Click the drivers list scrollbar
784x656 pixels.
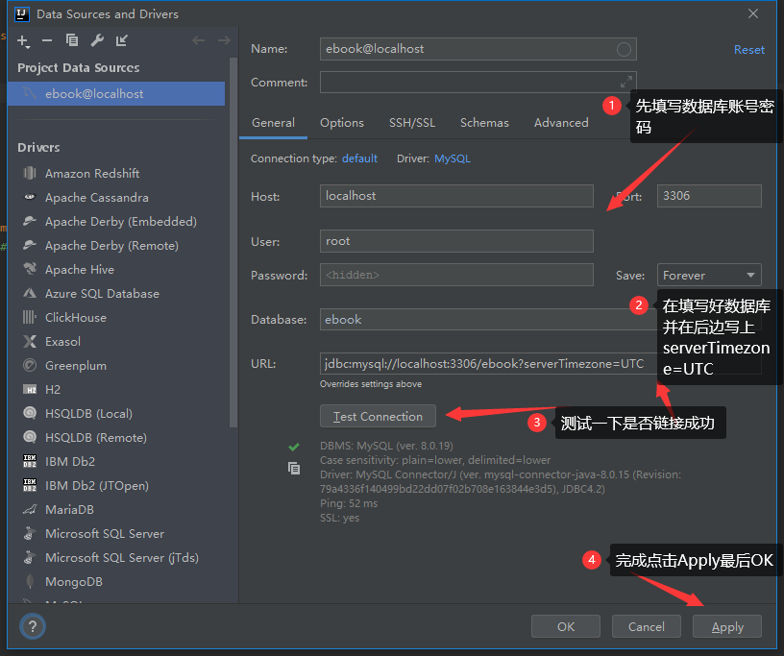pyautogui.click(x=233, y=242)
